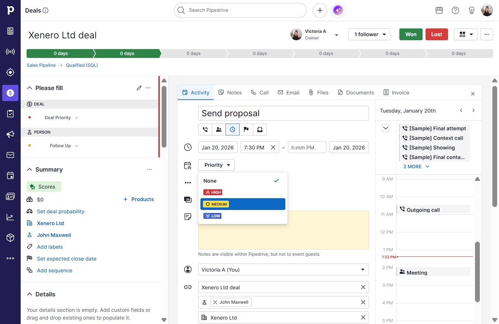The width and height of the screenshot is (499, 324).
Task: Open the Mail envelope icon in sidebar
Action: (x=10, y=155)
